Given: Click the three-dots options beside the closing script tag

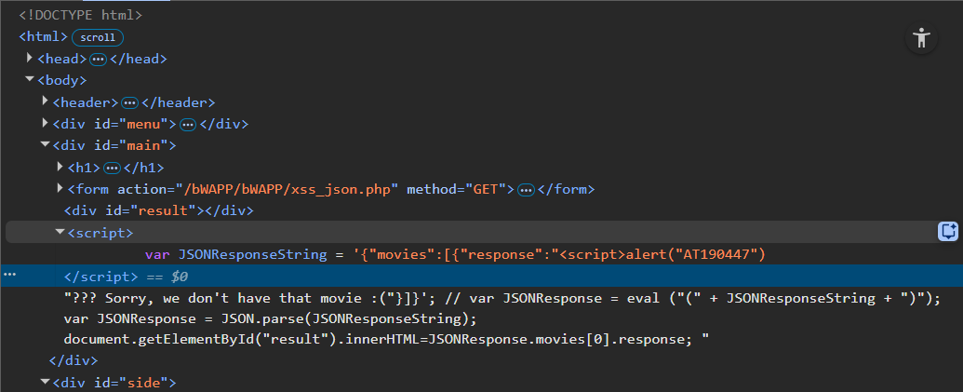Looking at the screenshot, I should 10,276.
